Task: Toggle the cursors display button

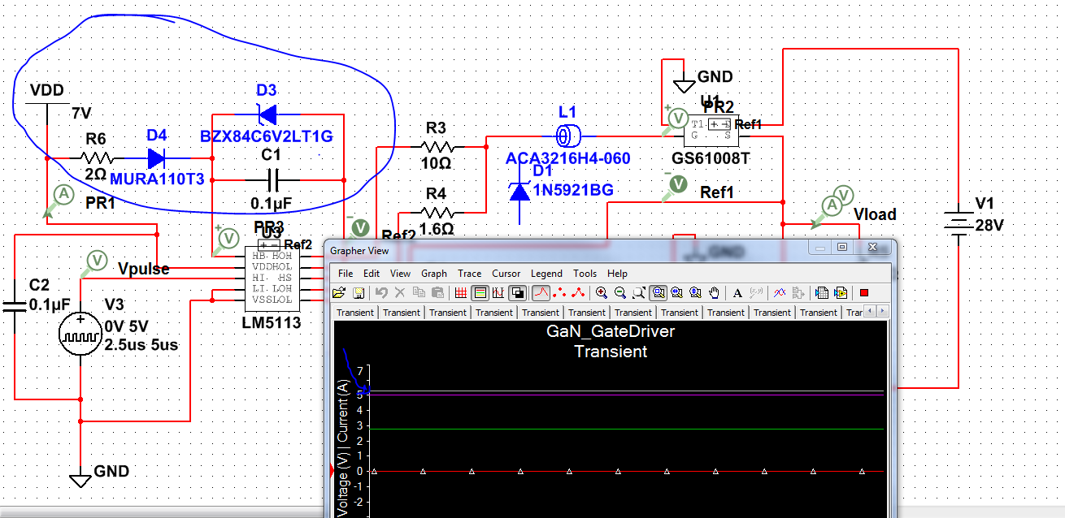Action: click(498, 292)
